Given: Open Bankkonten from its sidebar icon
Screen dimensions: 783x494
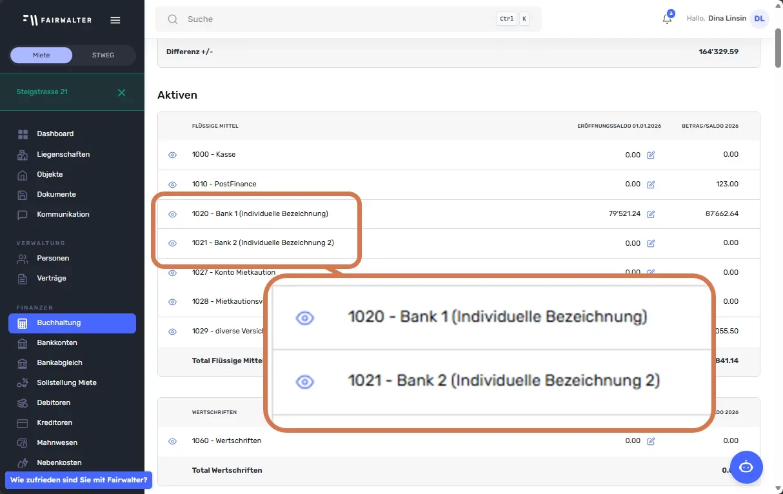Looking at the screenshot, I should 23,343.
